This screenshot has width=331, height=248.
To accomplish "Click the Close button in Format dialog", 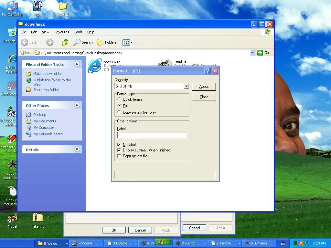I will point(204,97).
